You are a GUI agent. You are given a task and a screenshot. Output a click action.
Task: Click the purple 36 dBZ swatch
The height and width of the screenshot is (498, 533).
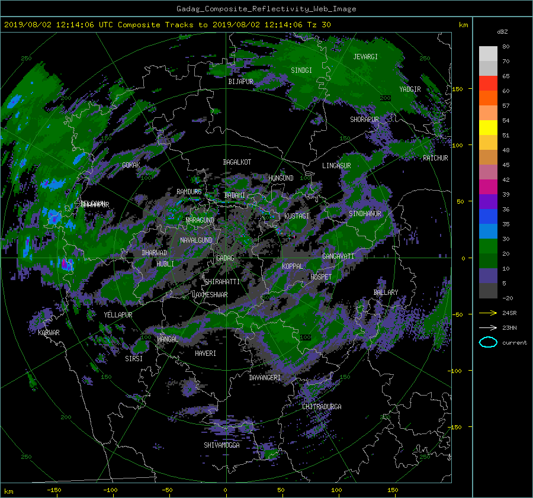coord(488,201)
